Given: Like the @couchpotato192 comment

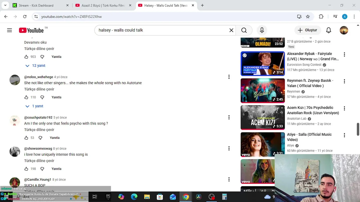Looking at the screenshot, I should [26, 138].
